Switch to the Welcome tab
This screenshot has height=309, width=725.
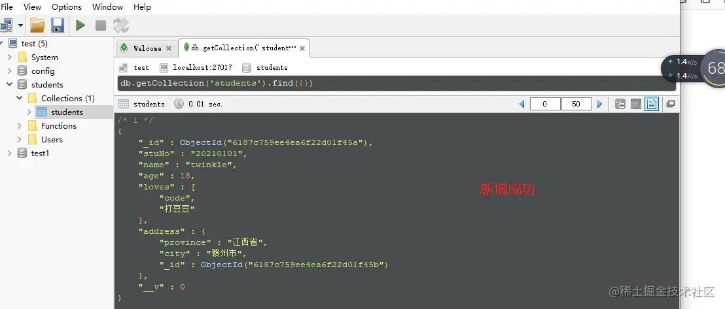click(x=147, y=48)
